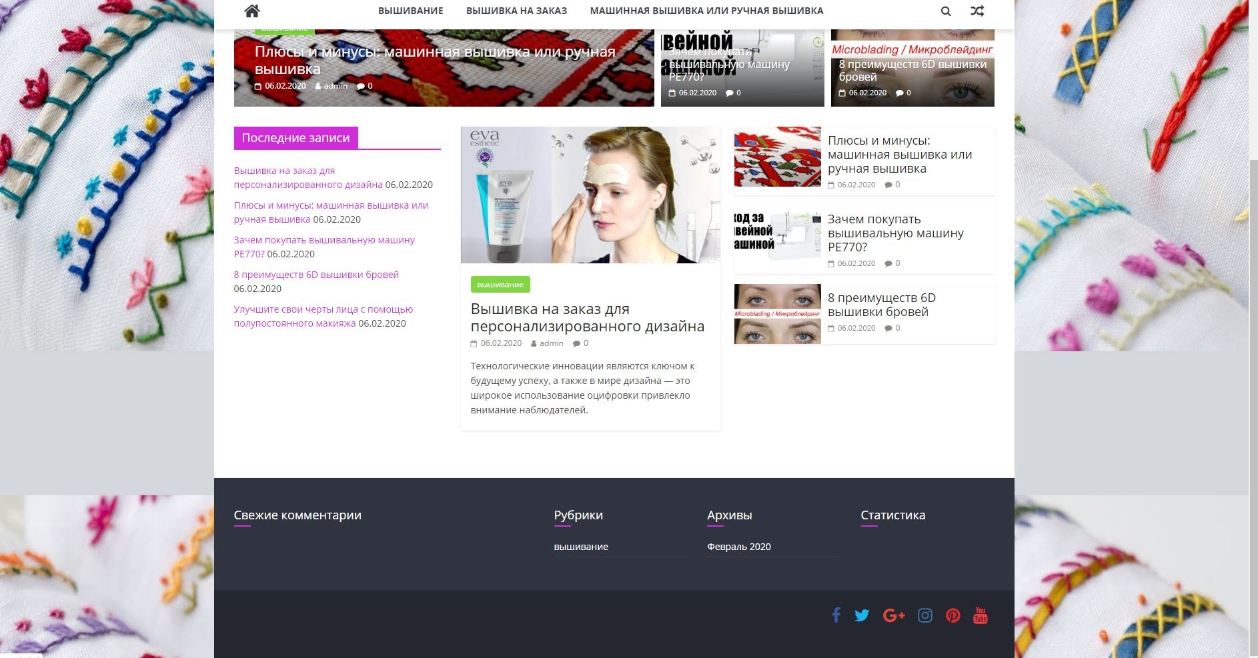Image resolution: width=1258 pixels, height=658 pixels.
Task: Open banner title Зачем покупать вышивальную машину PE770
Action: 729,64
